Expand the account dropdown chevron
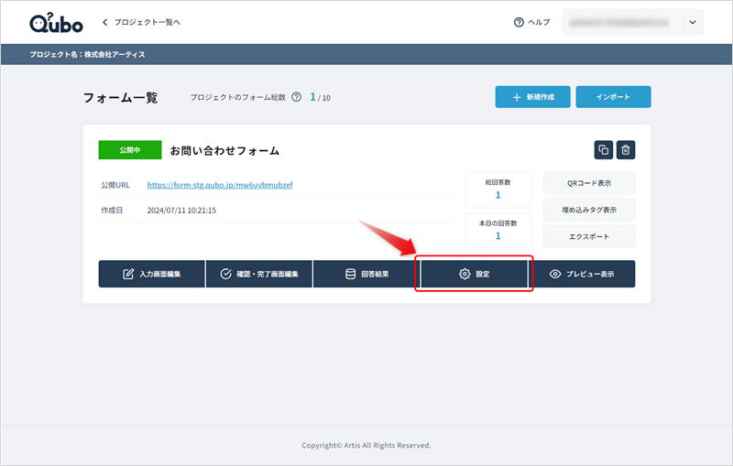733x466 pixels. click(x=692, y=22)
